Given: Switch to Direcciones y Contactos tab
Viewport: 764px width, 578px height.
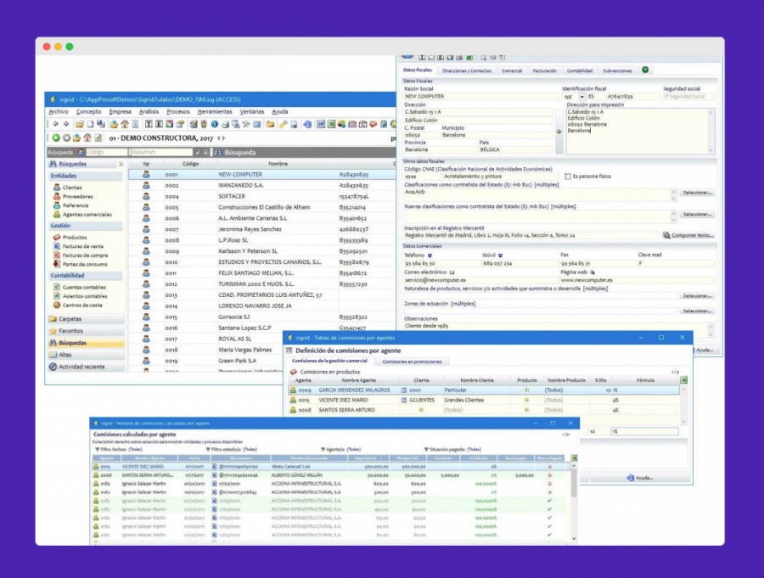Looking at the screenshot, I should point(467,70).
